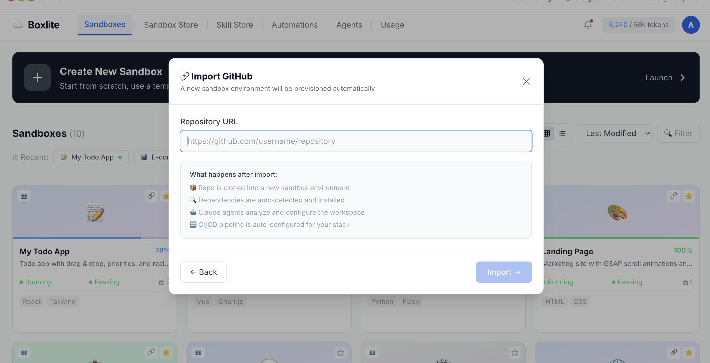Click the Chart.js tag
Image resolution: width=710 pixels, height=363 pixels.
point(231,302)
